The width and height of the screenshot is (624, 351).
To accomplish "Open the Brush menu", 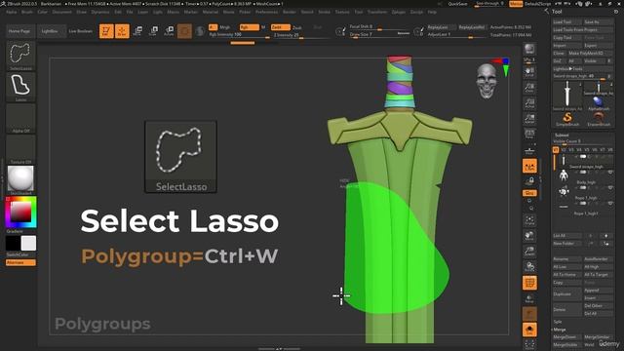I will tap(27, 13).
